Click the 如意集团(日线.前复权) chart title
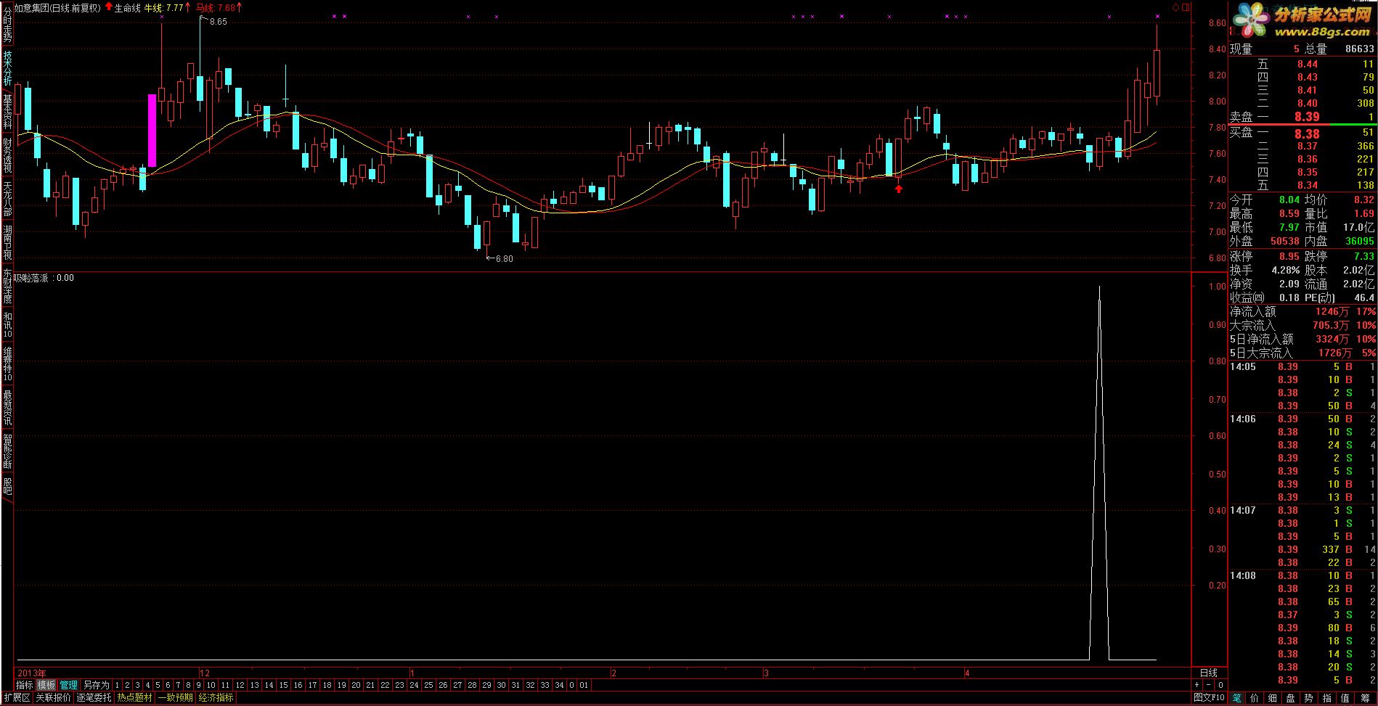The width and height of the screenshot is (1378, 706). click(57, 8)
